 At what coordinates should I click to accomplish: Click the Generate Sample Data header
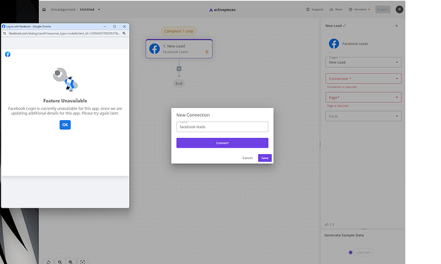[x=344, y=235]
